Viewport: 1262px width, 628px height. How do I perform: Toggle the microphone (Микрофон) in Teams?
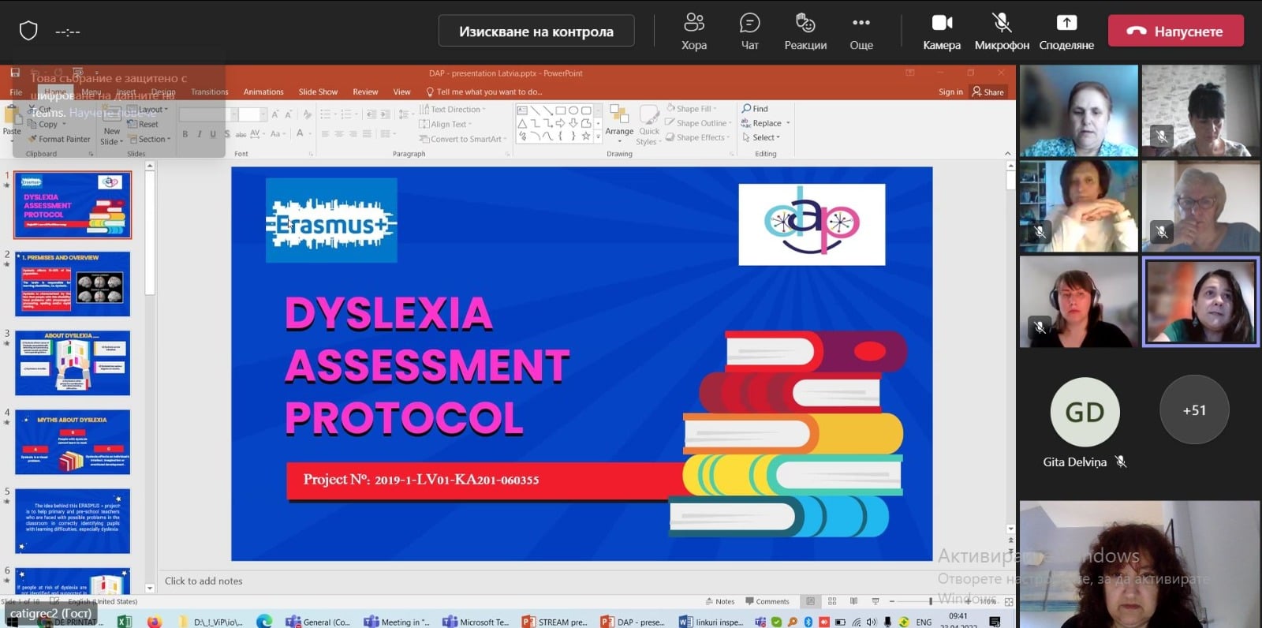coord(1002,32)
